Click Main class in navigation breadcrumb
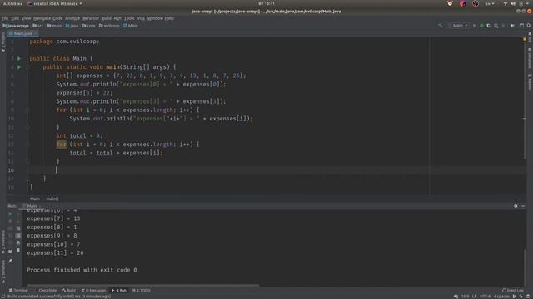 131,26
